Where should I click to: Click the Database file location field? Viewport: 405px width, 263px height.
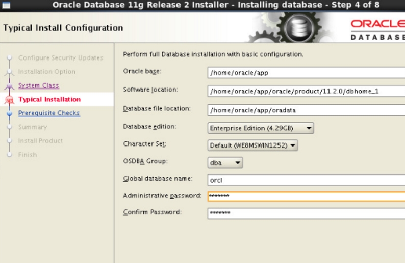click(306, 110)
